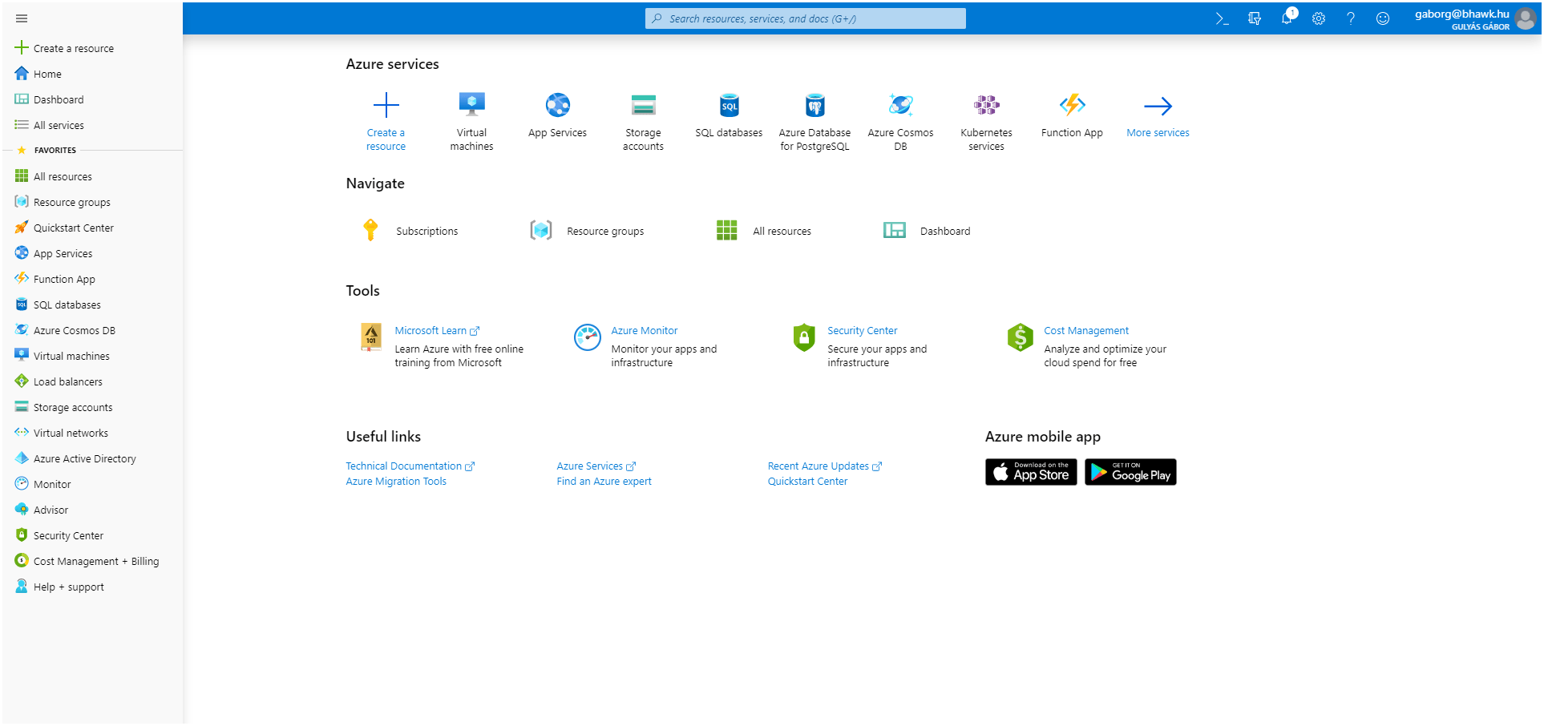Screen dimensions: 1544x726
Task: Open Quickstart Center under Useful links
Action: 807,482
